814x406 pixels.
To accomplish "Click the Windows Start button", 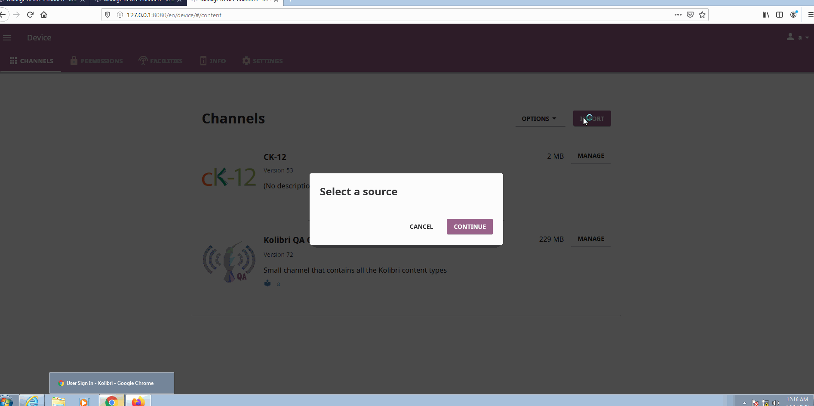I will coord(6,401).
